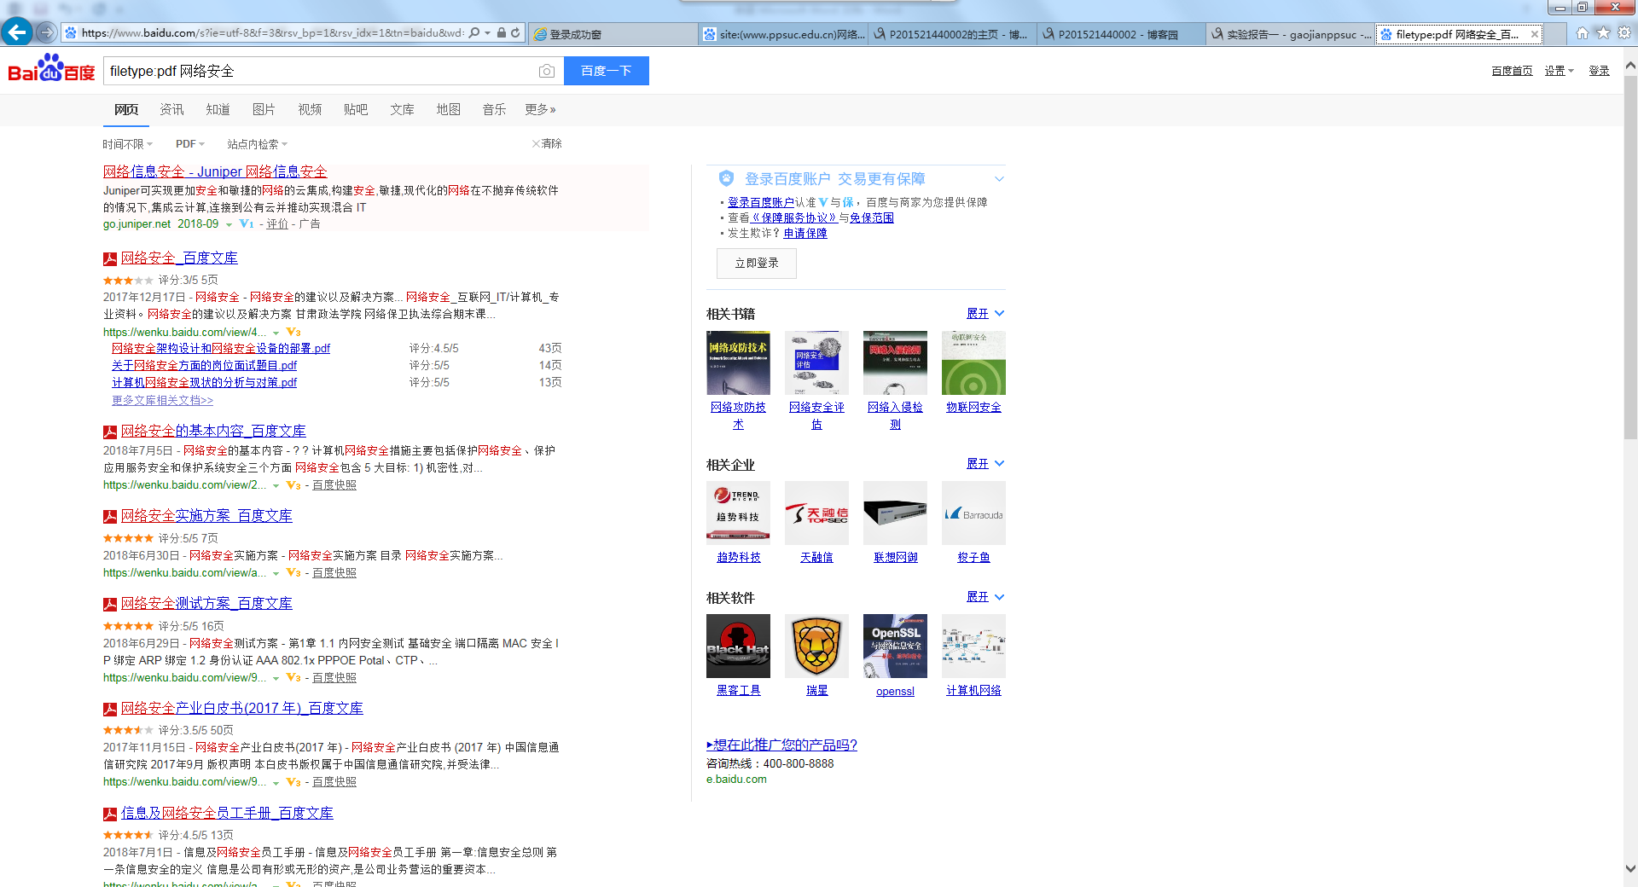The image size is (1638, 887).
Task: Click the browser address bar URL
Action: click(x=273, y=33)
